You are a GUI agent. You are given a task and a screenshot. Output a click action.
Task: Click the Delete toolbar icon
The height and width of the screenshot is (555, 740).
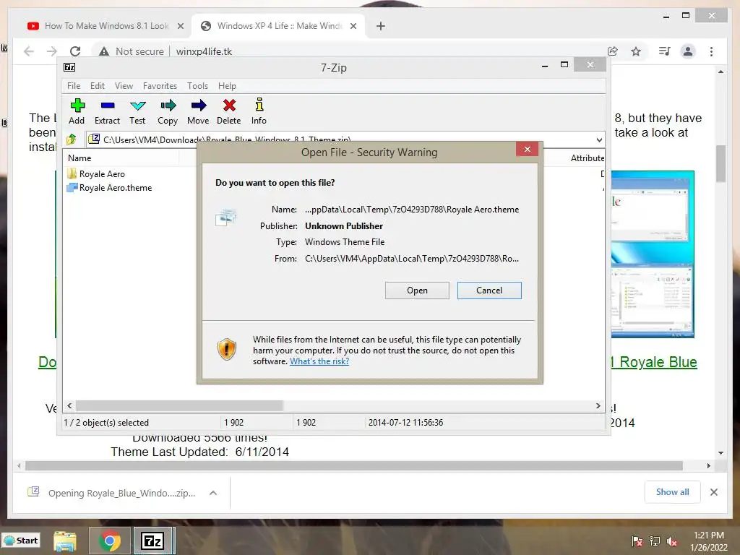pos(229,111)
